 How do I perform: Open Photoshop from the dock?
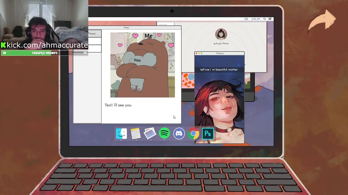[x=208, y=134]
